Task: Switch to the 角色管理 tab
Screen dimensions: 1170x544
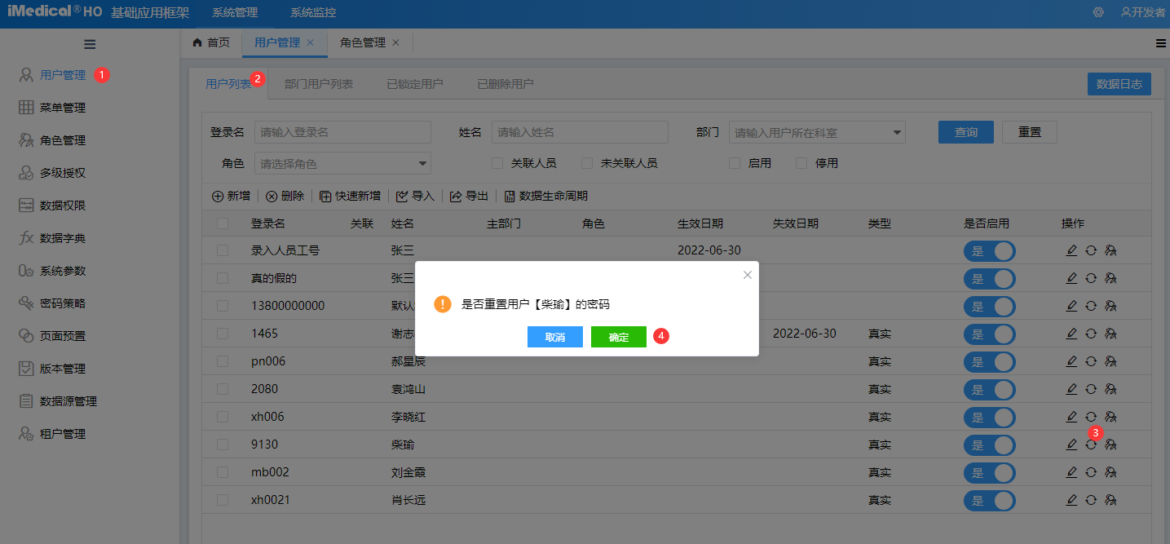Action: (x=364, y=42)
